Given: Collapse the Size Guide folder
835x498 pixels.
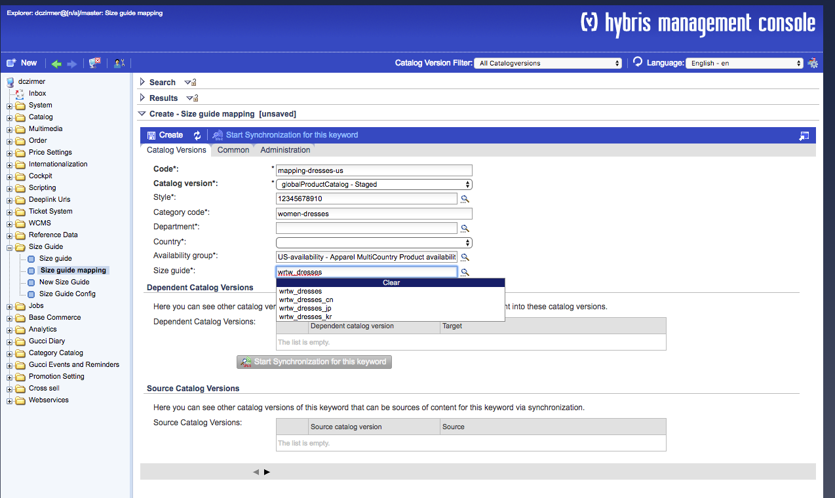Looking at the screenshot, I should 10,247.
